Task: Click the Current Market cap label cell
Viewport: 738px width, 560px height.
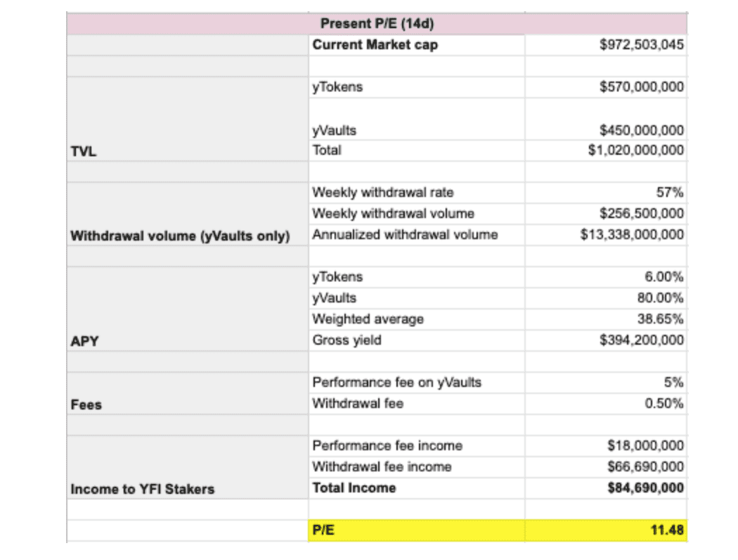Action: pos(417,45)
